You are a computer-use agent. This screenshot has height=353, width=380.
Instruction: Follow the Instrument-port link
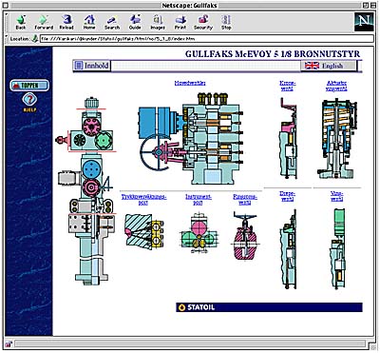[199, 200]
